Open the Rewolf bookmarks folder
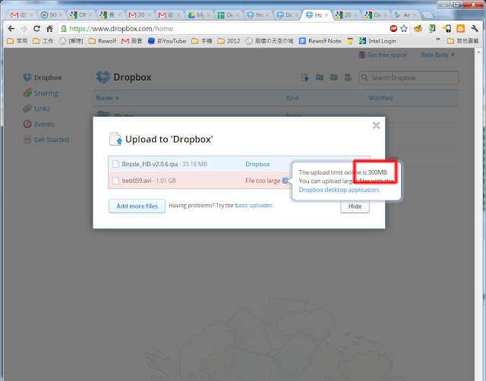Screen dimensions: 486x381 pyautogui.click(x=103, y=41)
